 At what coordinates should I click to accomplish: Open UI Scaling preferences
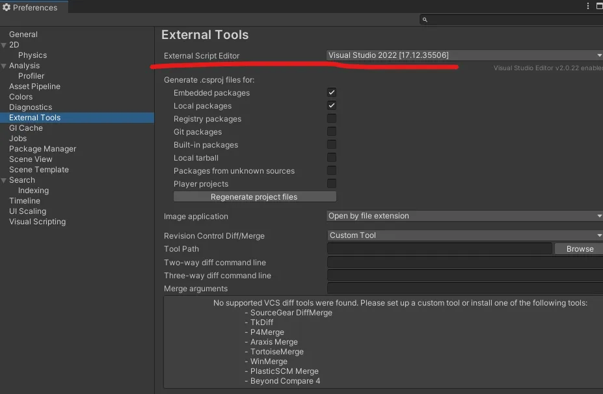pos(28,211)
